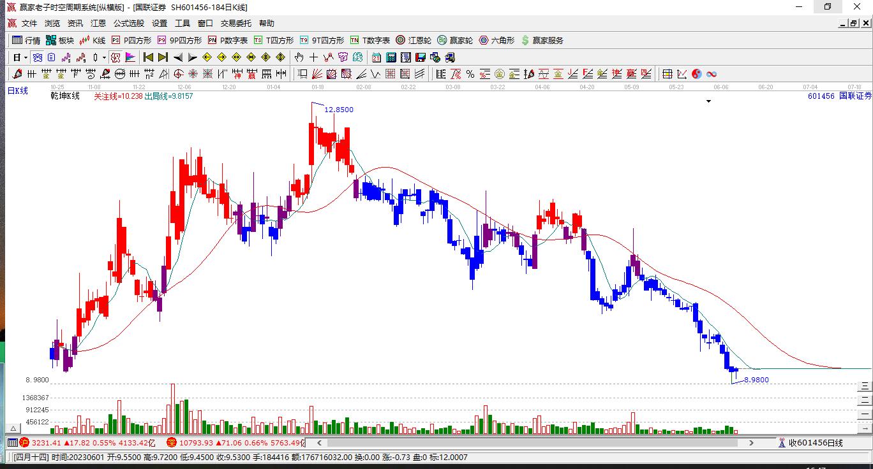Open the 六角形 tool
This screenshot has height=469, width=873.
tap(497, 40)
